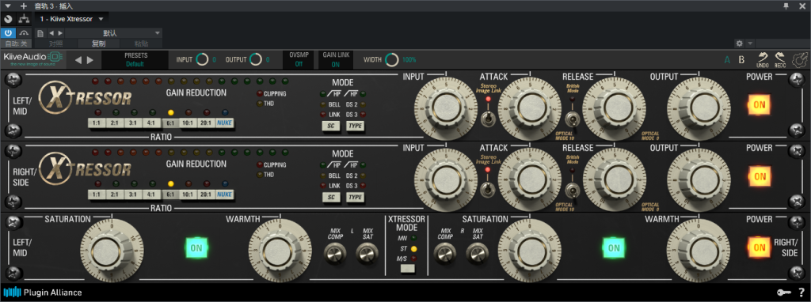Toggle the GAIN LINK ON button

pyautogui.click(x=335, y=59)
